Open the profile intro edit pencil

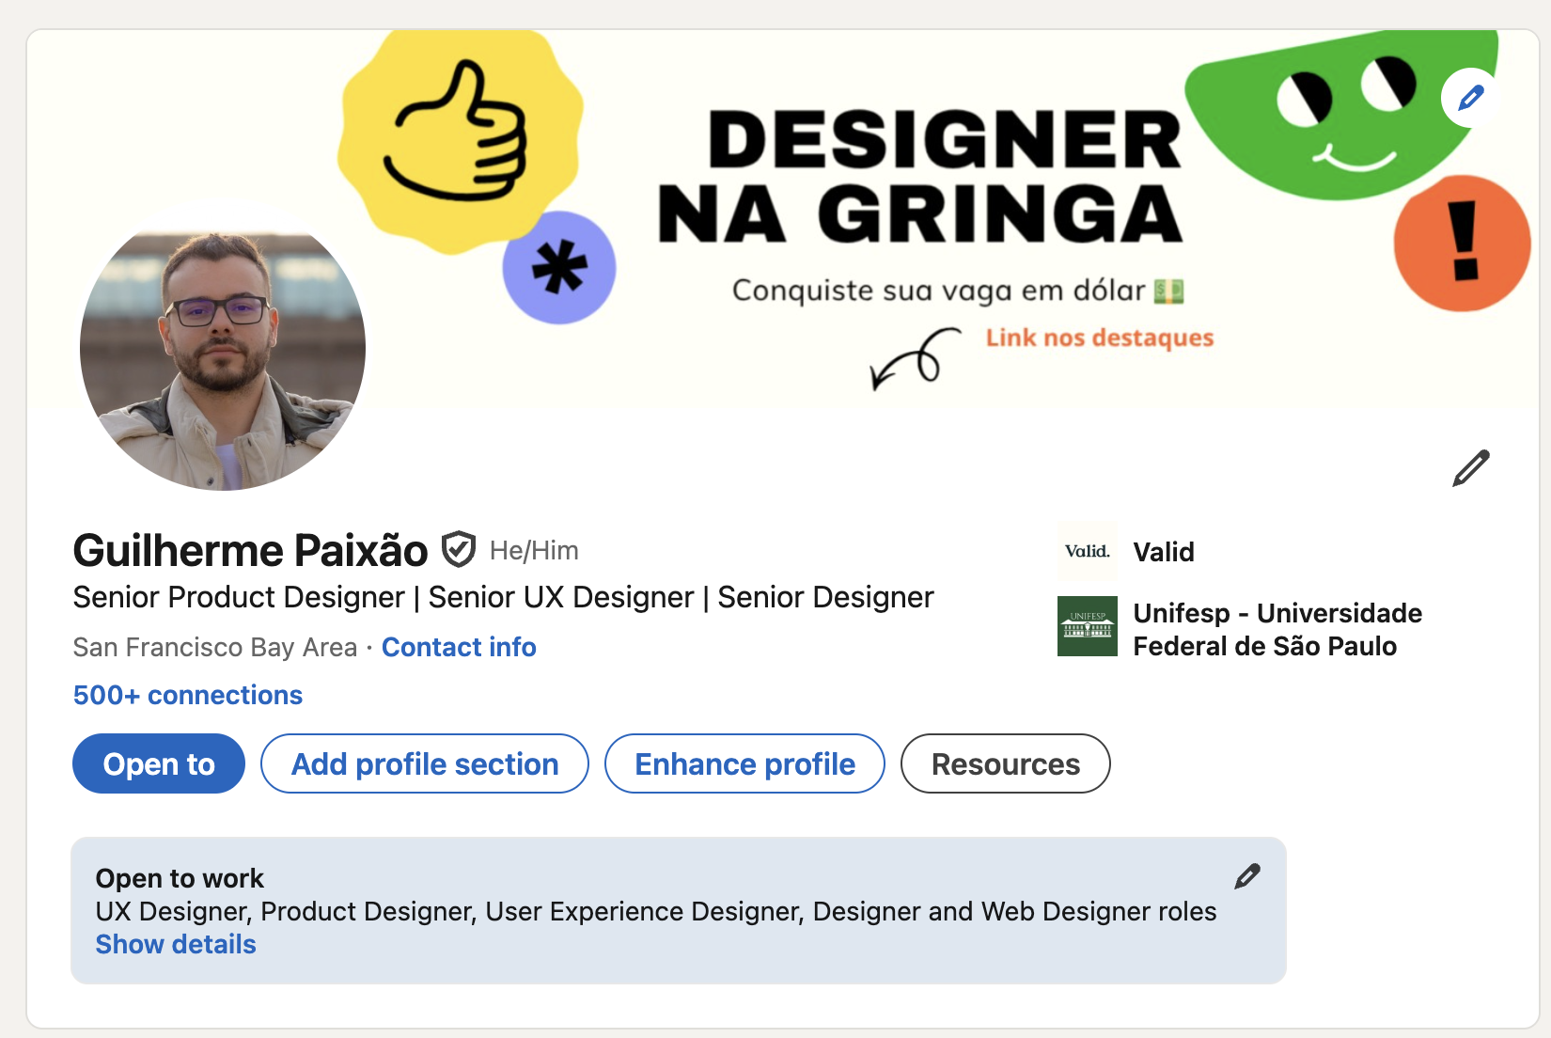click(1470, 468)
